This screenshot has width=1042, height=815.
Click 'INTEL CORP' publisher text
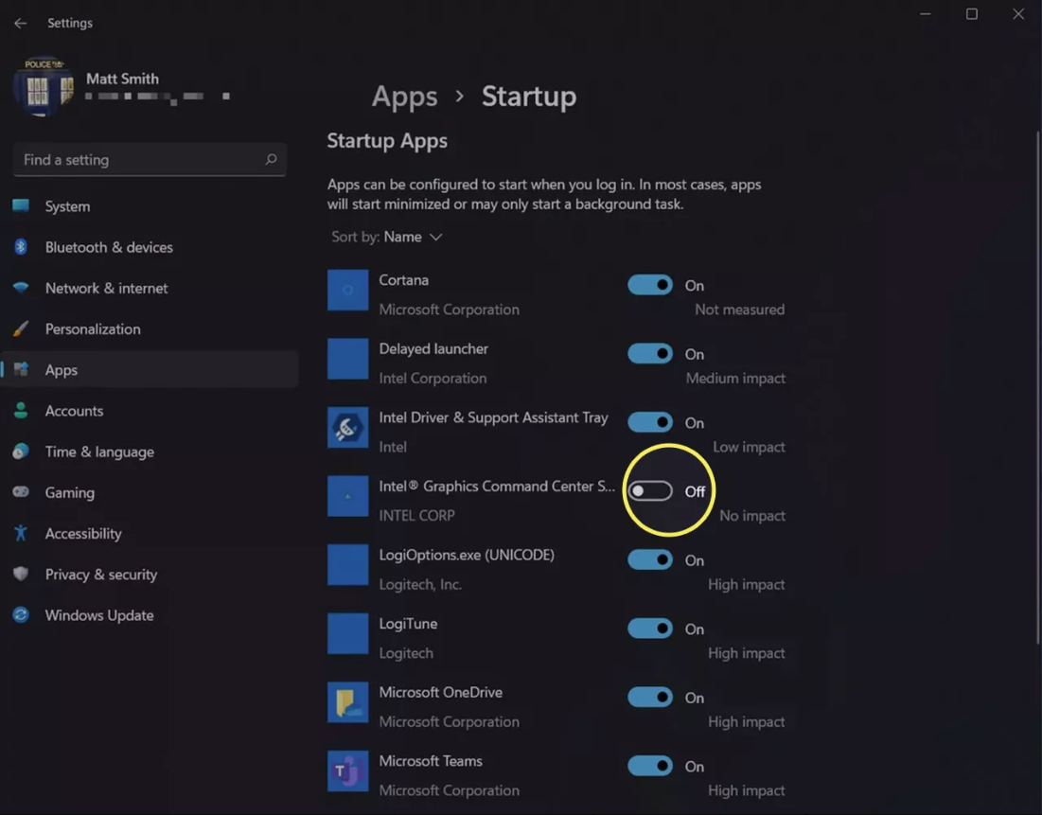(x=416, y=516)
